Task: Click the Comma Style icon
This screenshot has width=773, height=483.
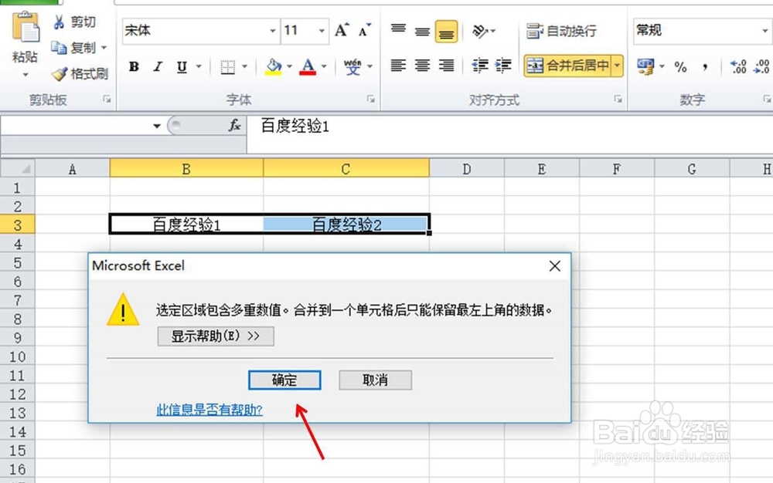Action: tap(704, 68)
